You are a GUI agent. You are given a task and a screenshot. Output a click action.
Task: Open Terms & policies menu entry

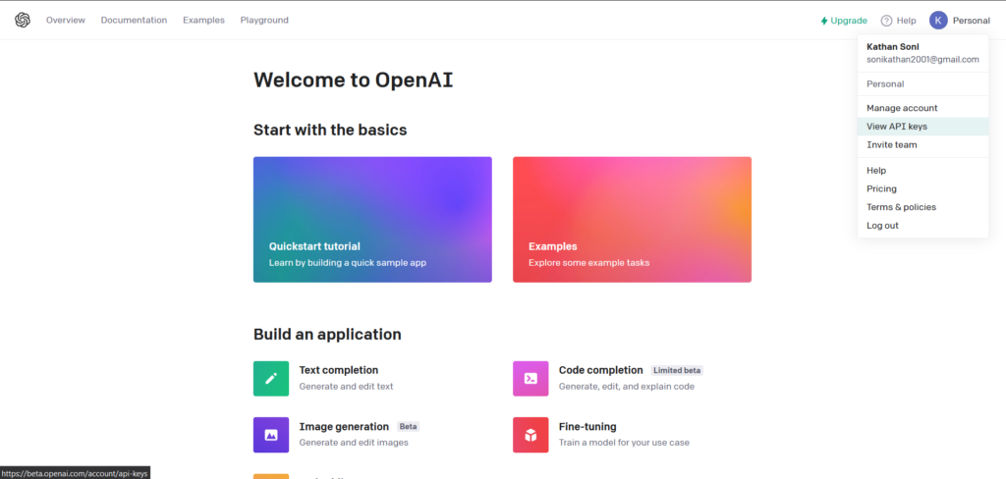pyautogui.click(x=922, y=207)
